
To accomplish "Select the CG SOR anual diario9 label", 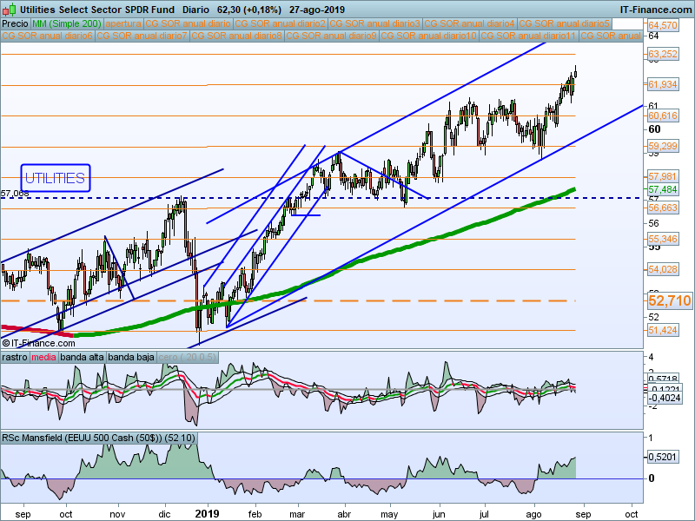I will click(x=332, y=36).
